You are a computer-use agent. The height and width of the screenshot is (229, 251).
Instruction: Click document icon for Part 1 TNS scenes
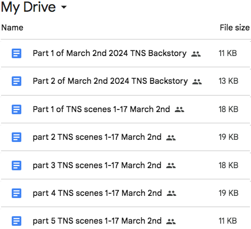point(17,109)
